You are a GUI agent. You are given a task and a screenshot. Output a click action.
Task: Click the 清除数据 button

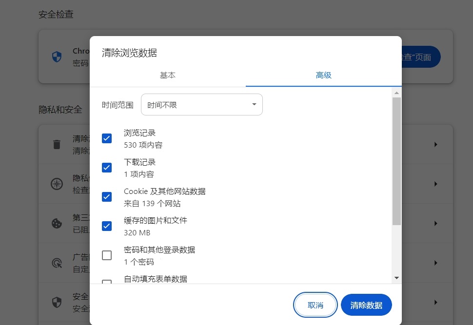tap(366, 305)
